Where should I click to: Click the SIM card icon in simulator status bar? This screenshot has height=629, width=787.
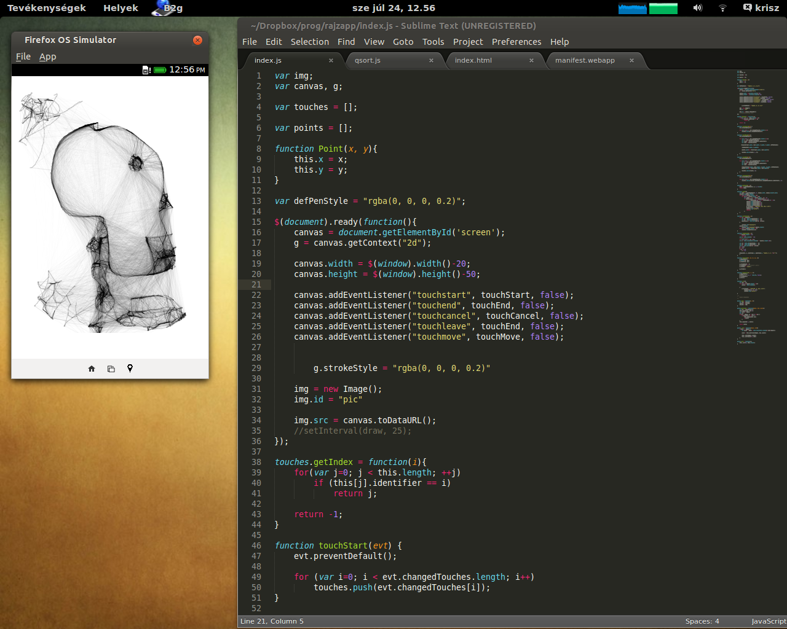tap(146, 70)
